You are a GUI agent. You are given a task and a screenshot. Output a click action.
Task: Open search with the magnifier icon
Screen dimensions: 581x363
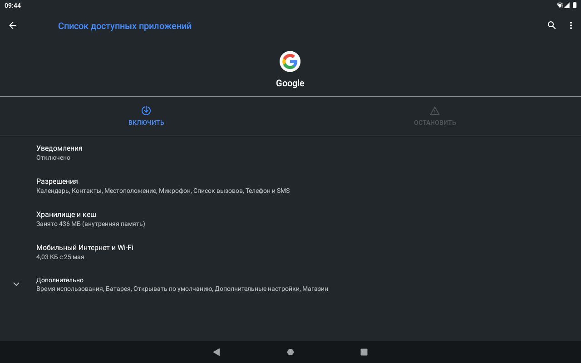pos(551,25)
